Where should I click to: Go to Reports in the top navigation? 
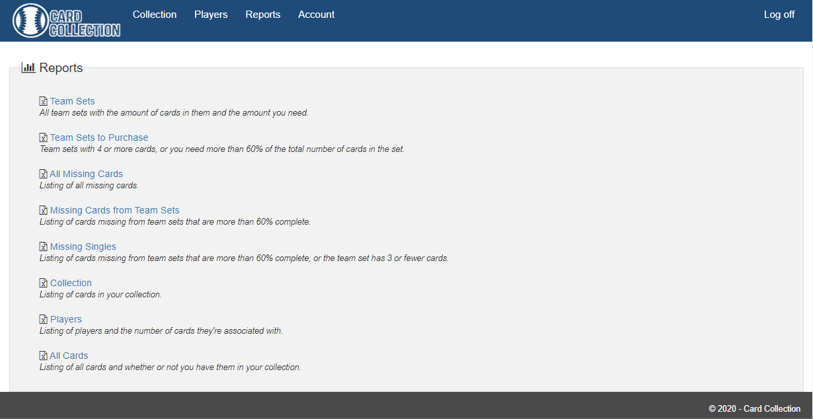(263, 15)
